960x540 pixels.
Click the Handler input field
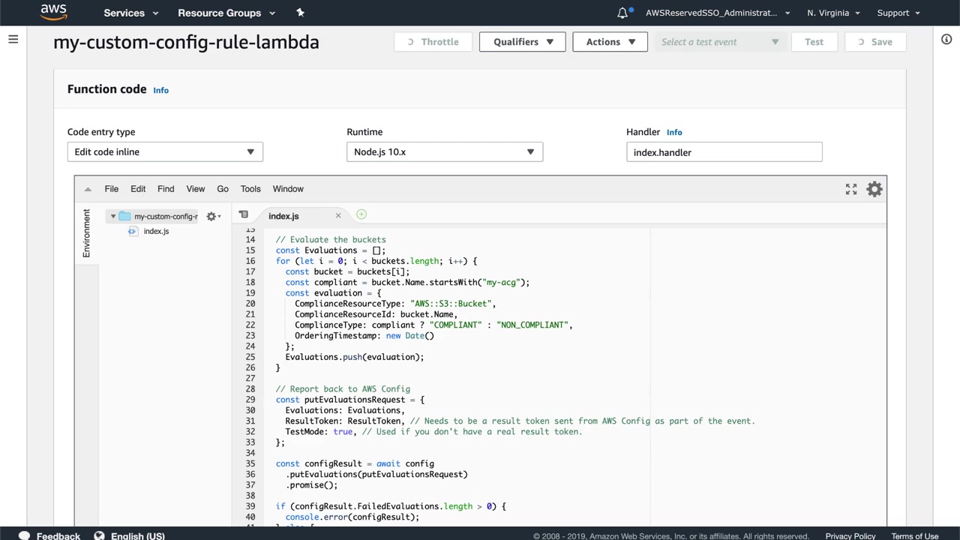(724, 152)
